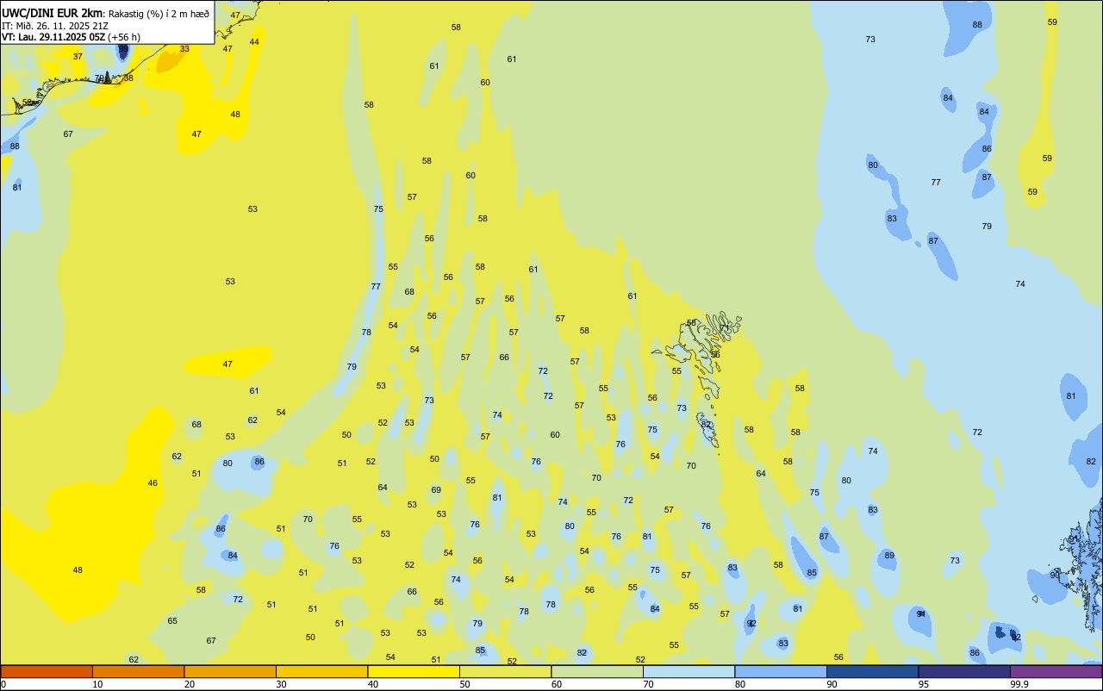Select the "Rakastig (%) í 2 m hæð" parameter label
The height and width of the screenshot is (691, 1103).
coord(159,14)
